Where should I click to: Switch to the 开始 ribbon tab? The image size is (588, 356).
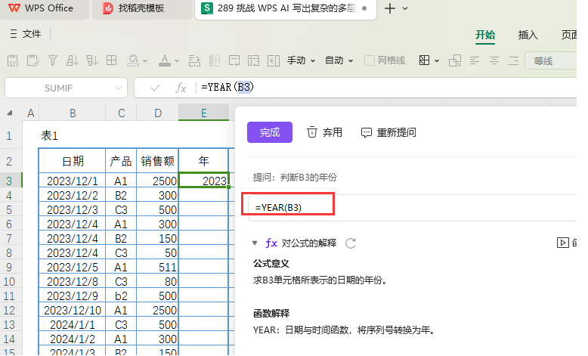coord(485,35)
